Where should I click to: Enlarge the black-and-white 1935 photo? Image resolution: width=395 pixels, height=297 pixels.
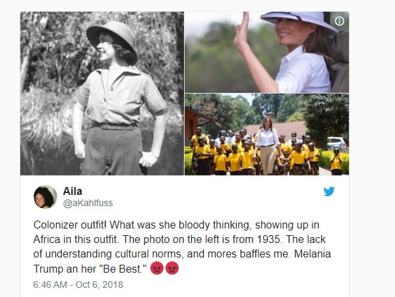(102, 94)
